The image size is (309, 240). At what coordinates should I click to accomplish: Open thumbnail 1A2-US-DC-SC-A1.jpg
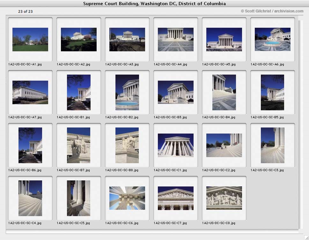point(30,40)
